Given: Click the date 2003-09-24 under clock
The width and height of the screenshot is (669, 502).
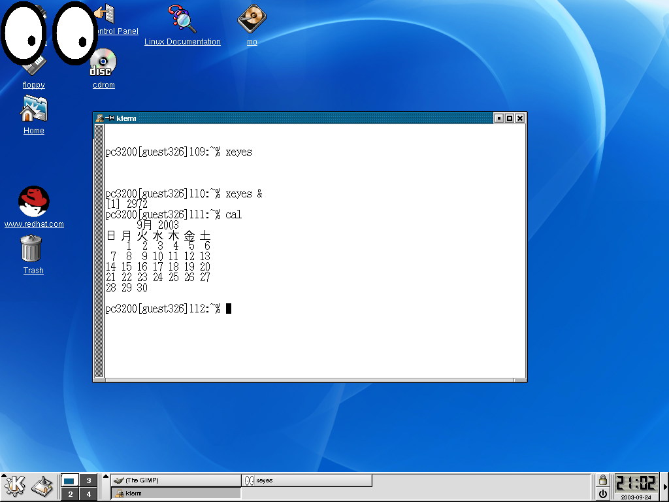Looking at the screenshot, I should click(636, 497).
